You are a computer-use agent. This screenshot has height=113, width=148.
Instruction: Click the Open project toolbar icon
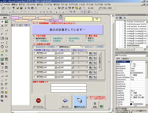(18, 8)
